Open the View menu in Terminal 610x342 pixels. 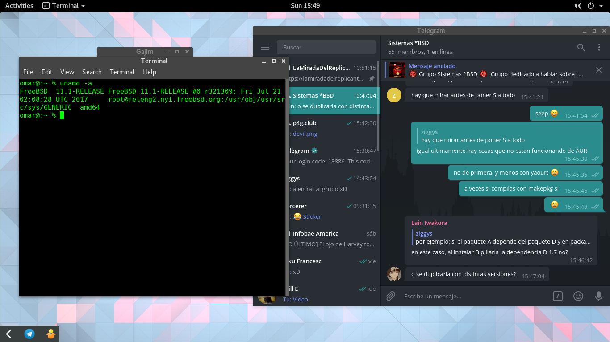(x=67, y=72)
